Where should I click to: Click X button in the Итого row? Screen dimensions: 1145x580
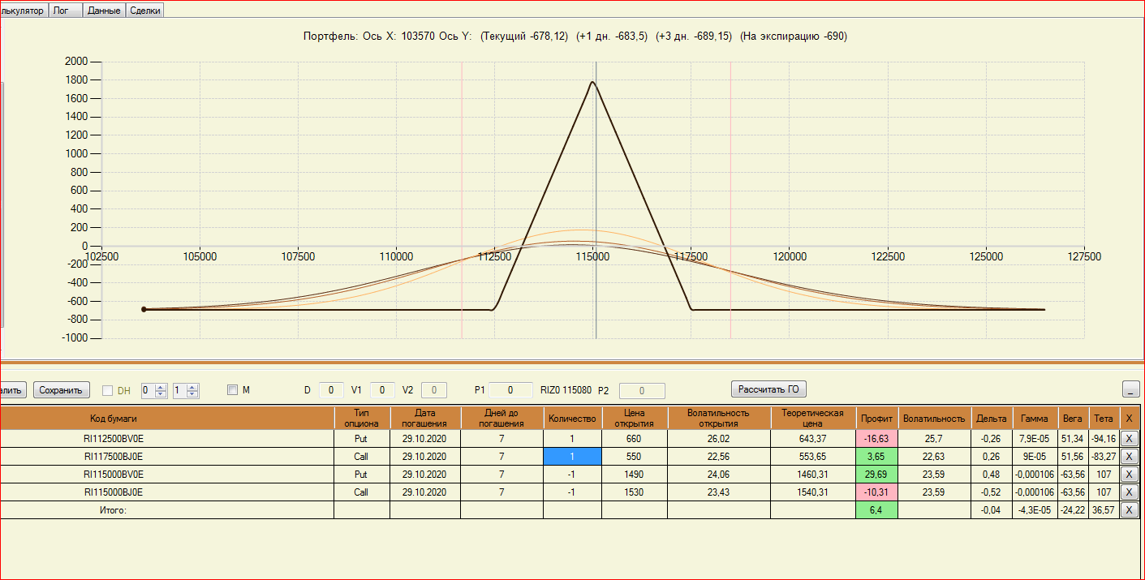(x=1129, y=509)
